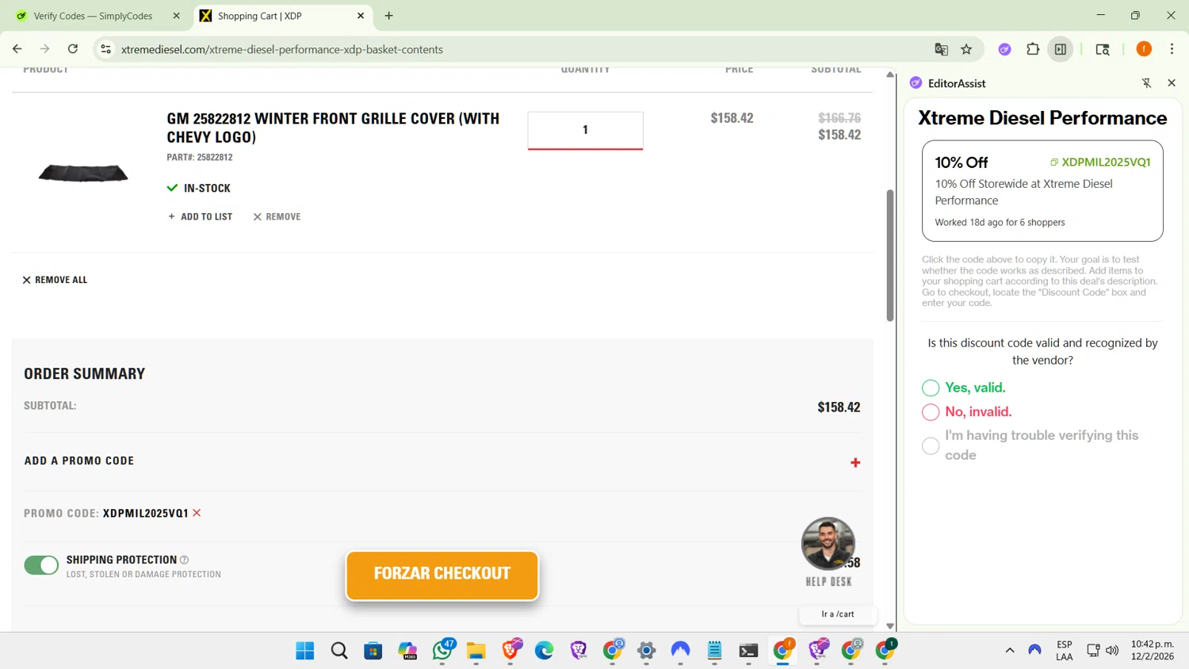Close the Verify Codes tab
The image size is (1189, 669).
pyautogui.click(x=176, y=16)
